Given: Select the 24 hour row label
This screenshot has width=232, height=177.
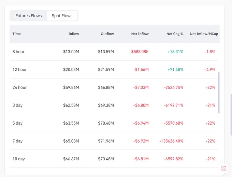Looking at the screenshot, I should pyautogui.click(x=20, y=87).
